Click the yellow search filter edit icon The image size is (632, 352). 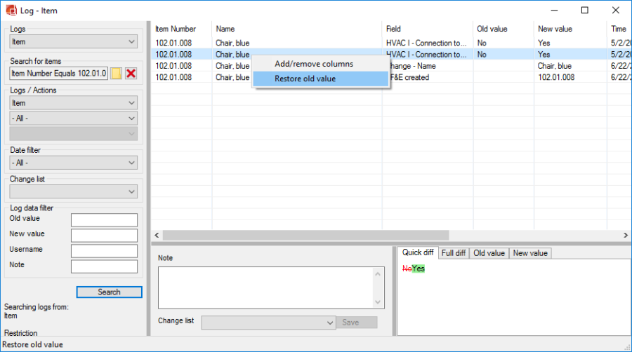click(117, 74)
